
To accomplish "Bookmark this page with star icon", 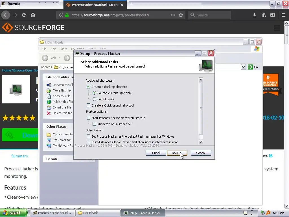I will click(181, 15).
